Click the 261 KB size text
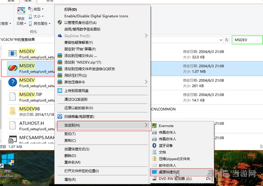Viewport: 263px width, 186px height. [198, 86]
